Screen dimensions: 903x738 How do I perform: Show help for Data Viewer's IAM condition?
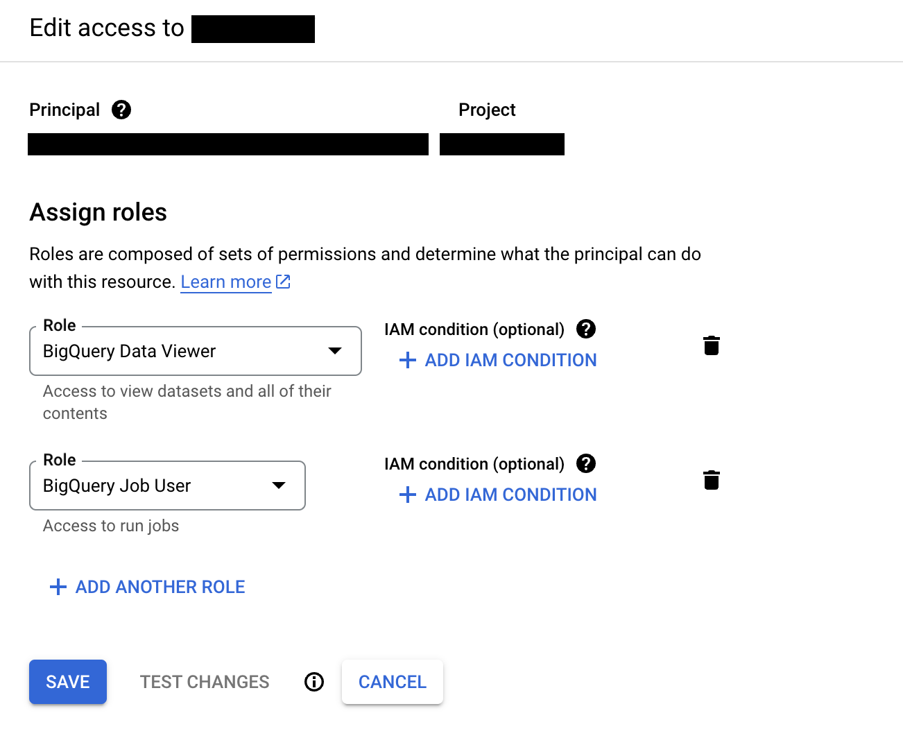[586, 329]
